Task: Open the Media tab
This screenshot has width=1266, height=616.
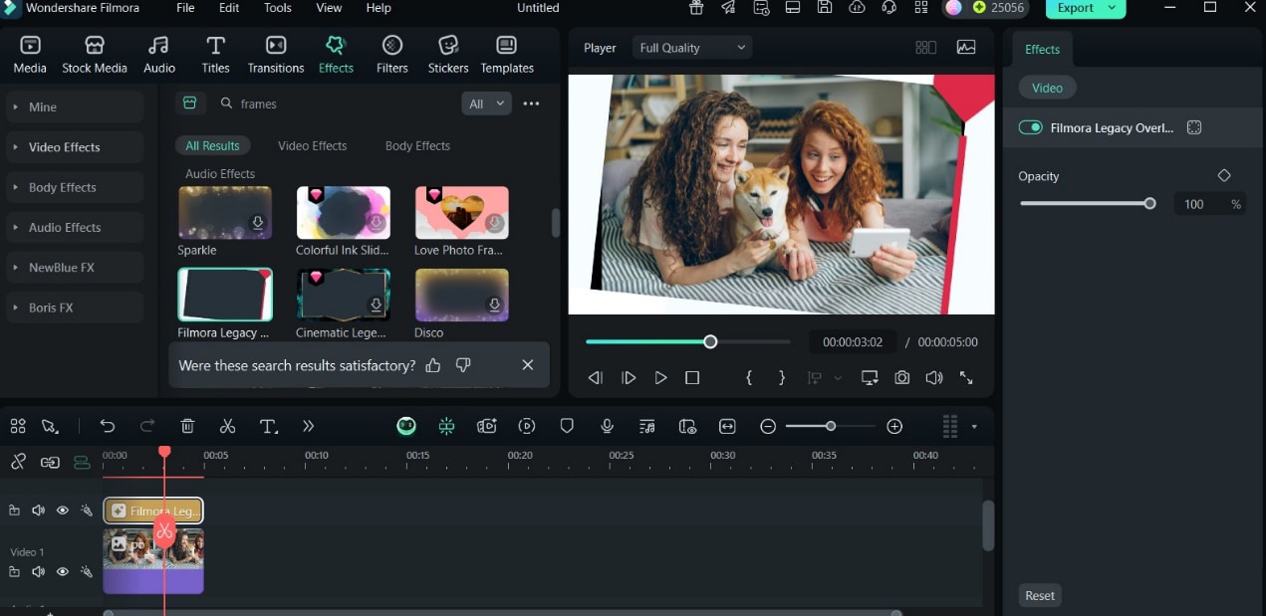Action: 30,55
